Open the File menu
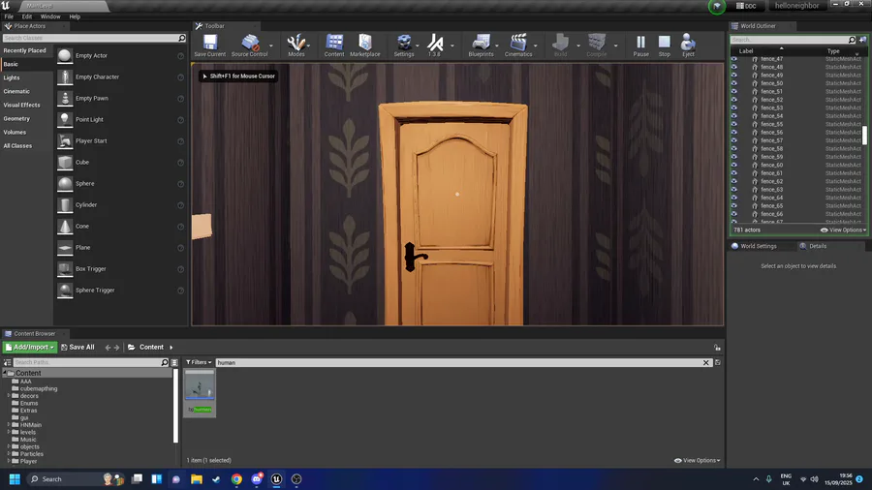The image size is (872, 490). coord(9,16)
